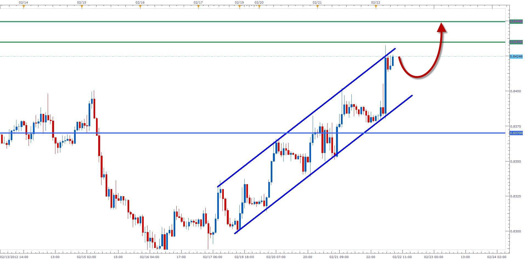The image size is (525, 260).
Task: Click the 02/17 06:00 time label
Action: [213, 257]
